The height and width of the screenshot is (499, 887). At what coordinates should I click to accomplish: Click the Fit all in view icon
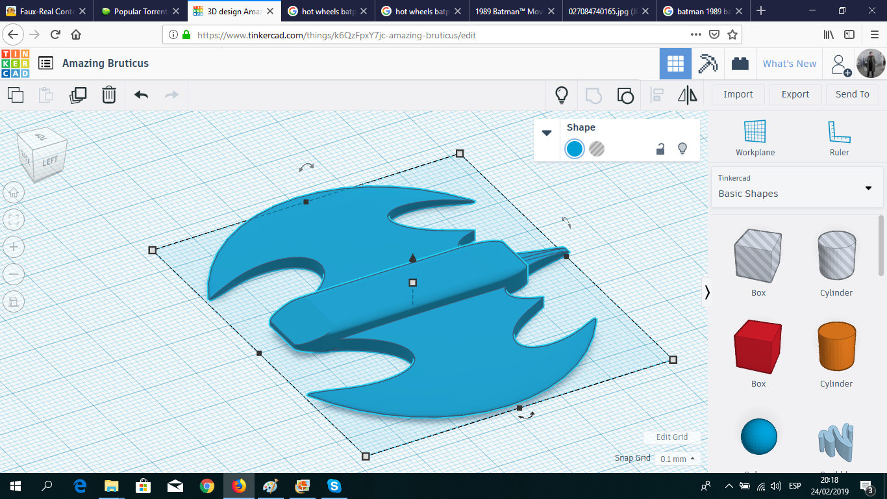(14, 220)
